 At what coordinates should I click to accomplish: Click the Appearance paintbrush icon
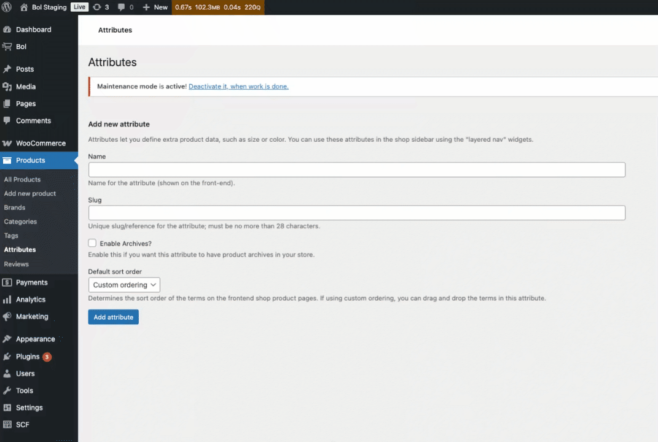[x=7, y=339]
